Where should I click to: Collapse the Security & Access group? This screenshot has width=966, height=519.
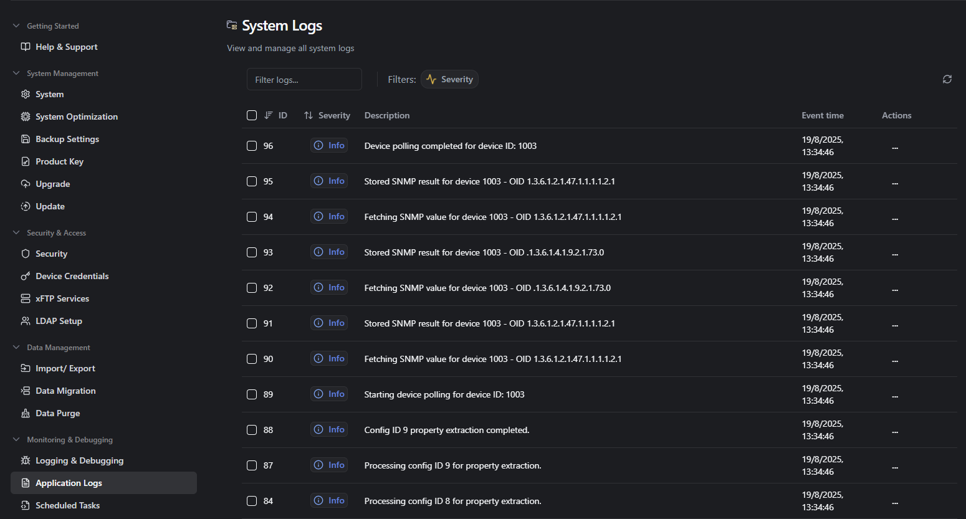(16, 233)
